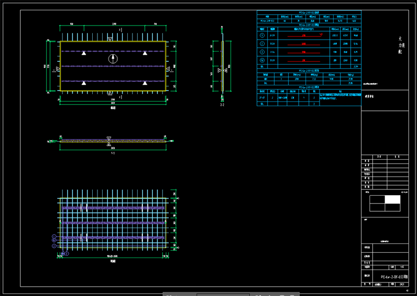Click the "2-2" section view label
The image size is (417, 296).
pos(222,105)
